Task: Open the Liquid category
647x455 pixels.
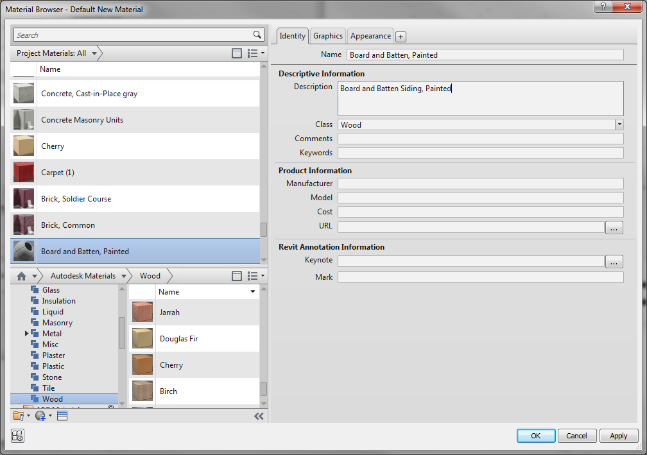Action: click(x=53, y=312)
